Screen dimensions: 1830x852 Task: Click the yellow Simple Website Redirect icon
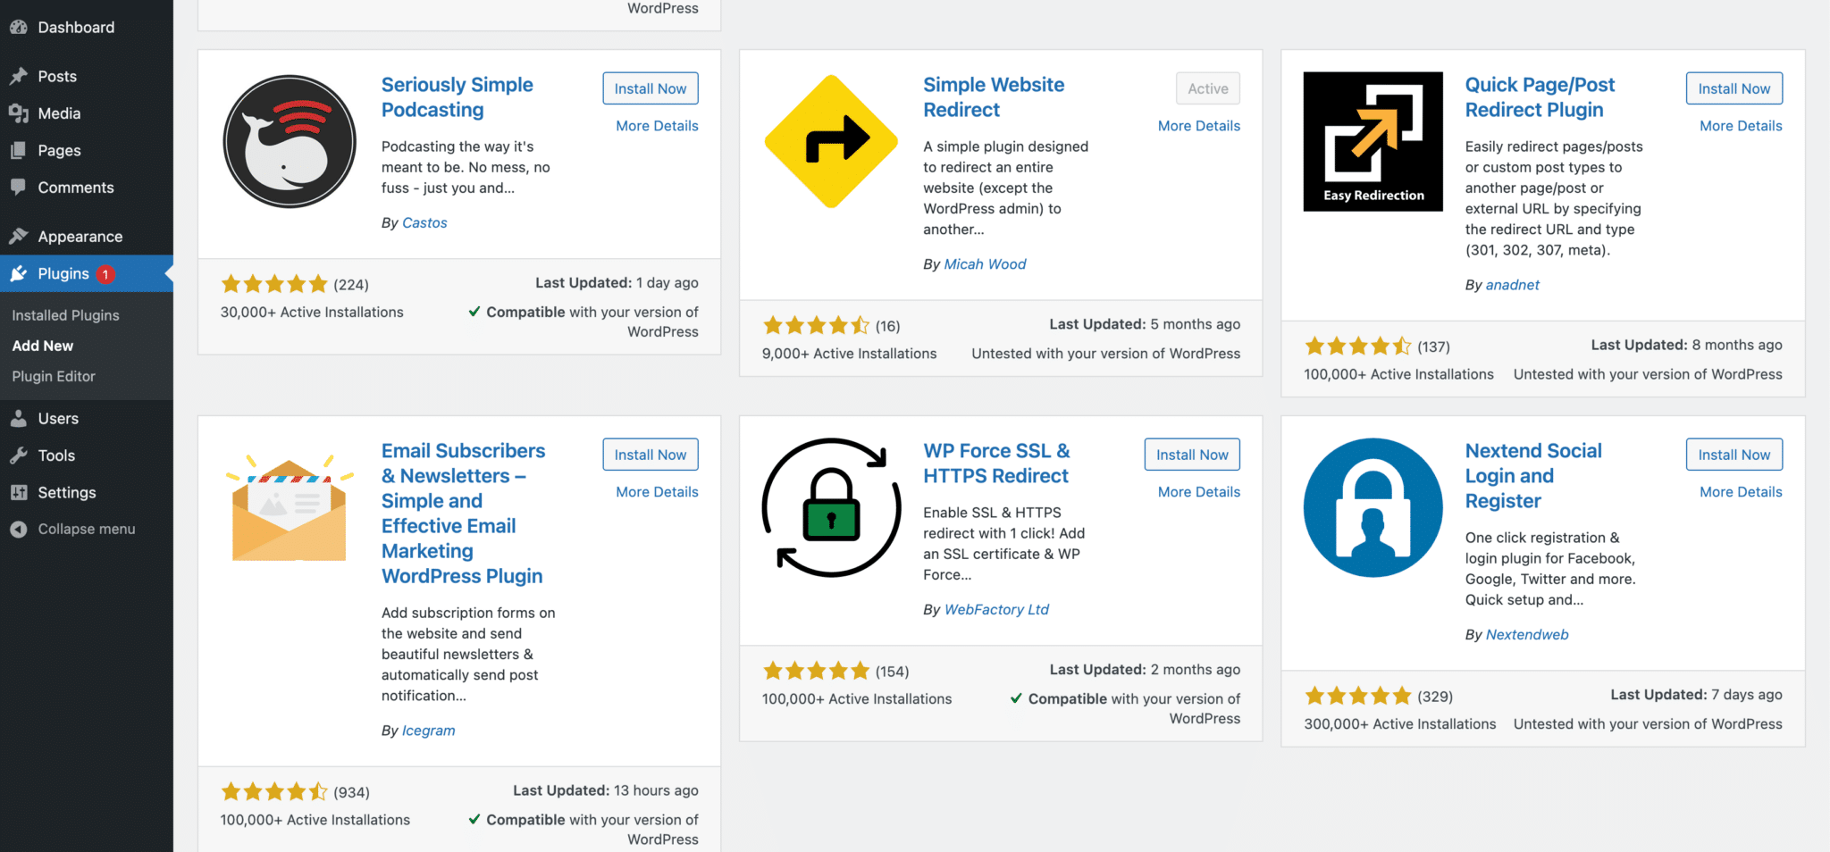pos(831,141)
